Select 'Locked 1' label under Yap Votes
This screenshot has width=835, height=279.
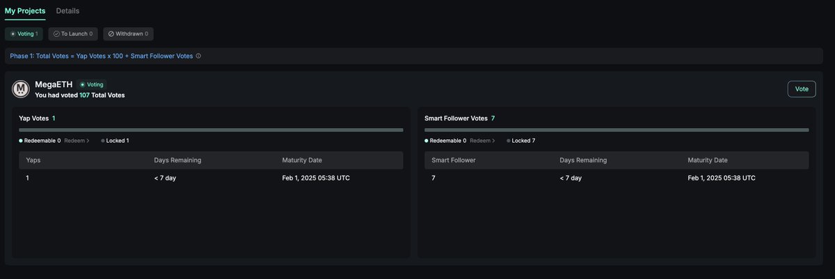pos(115,141)
